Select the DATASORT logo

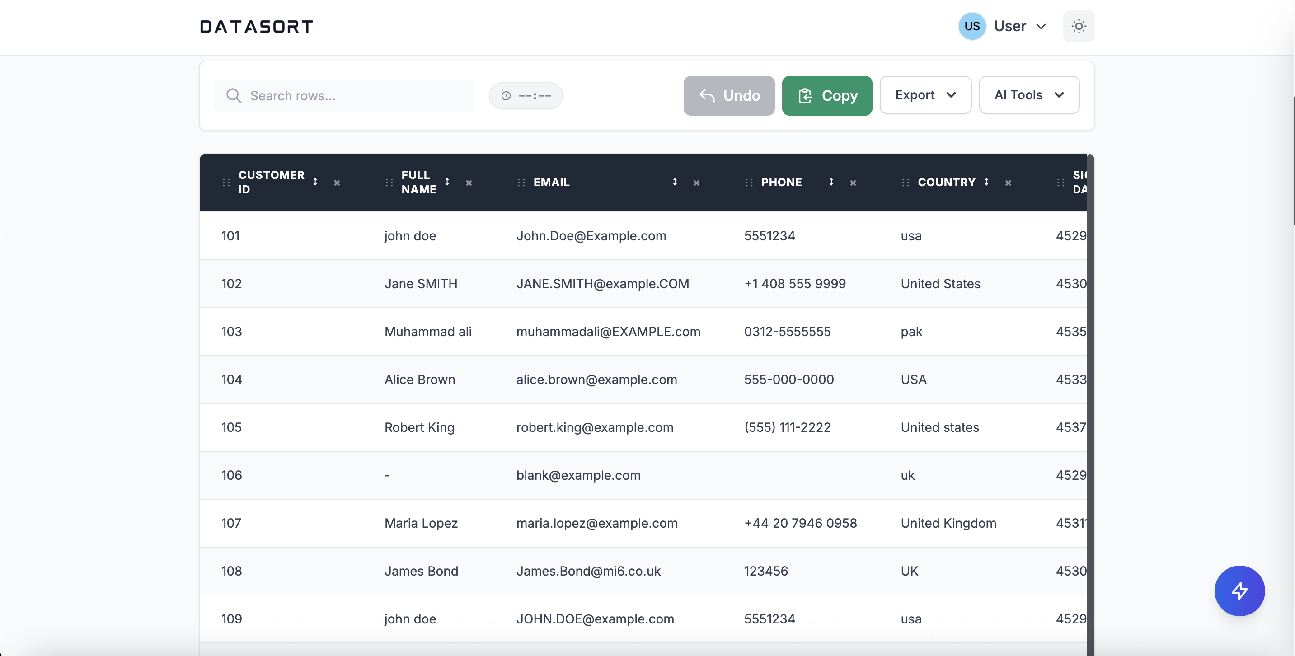[256, 26]
